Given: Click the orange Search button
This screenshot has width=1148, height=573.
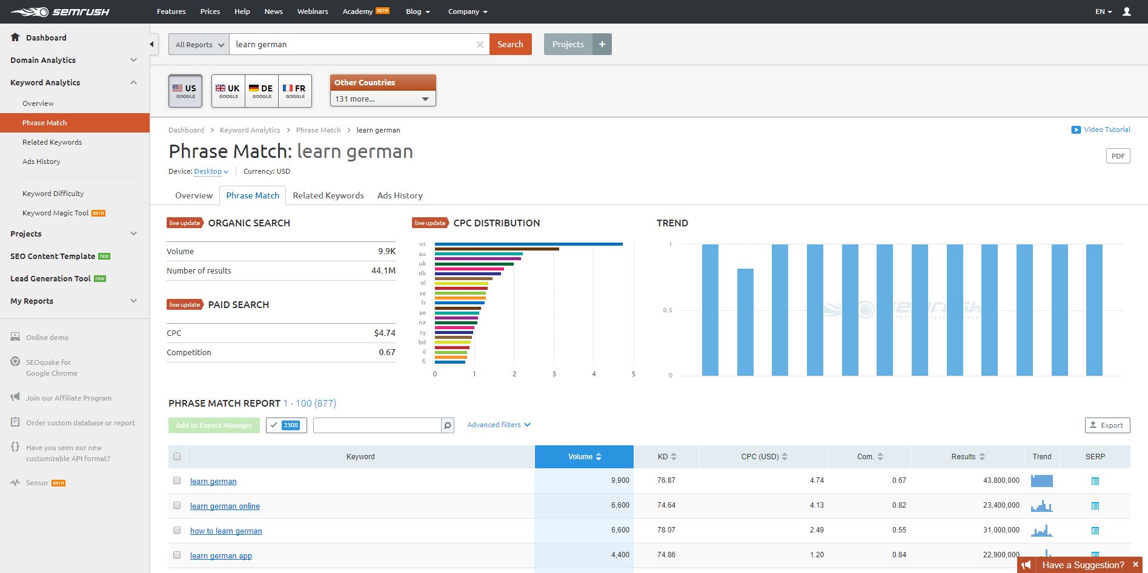Looking at the screenshot, I should [x=510, y=44].
